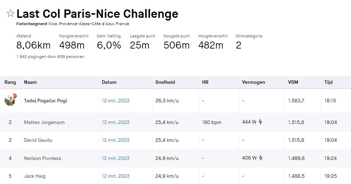Open Jorgenson's 12 mrt. 2023 activity date
The height and width of the screenshot is (184, 351).
[115, 122]
